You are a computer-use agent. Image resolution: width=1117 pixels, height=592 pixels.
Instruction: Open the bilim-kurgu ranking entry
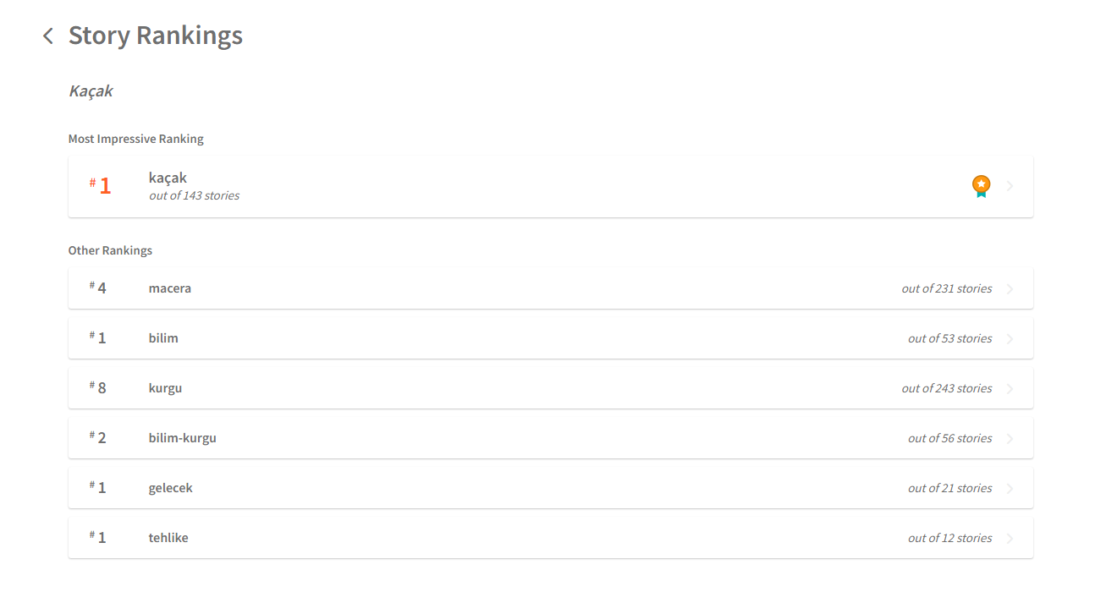coord(508,438)
